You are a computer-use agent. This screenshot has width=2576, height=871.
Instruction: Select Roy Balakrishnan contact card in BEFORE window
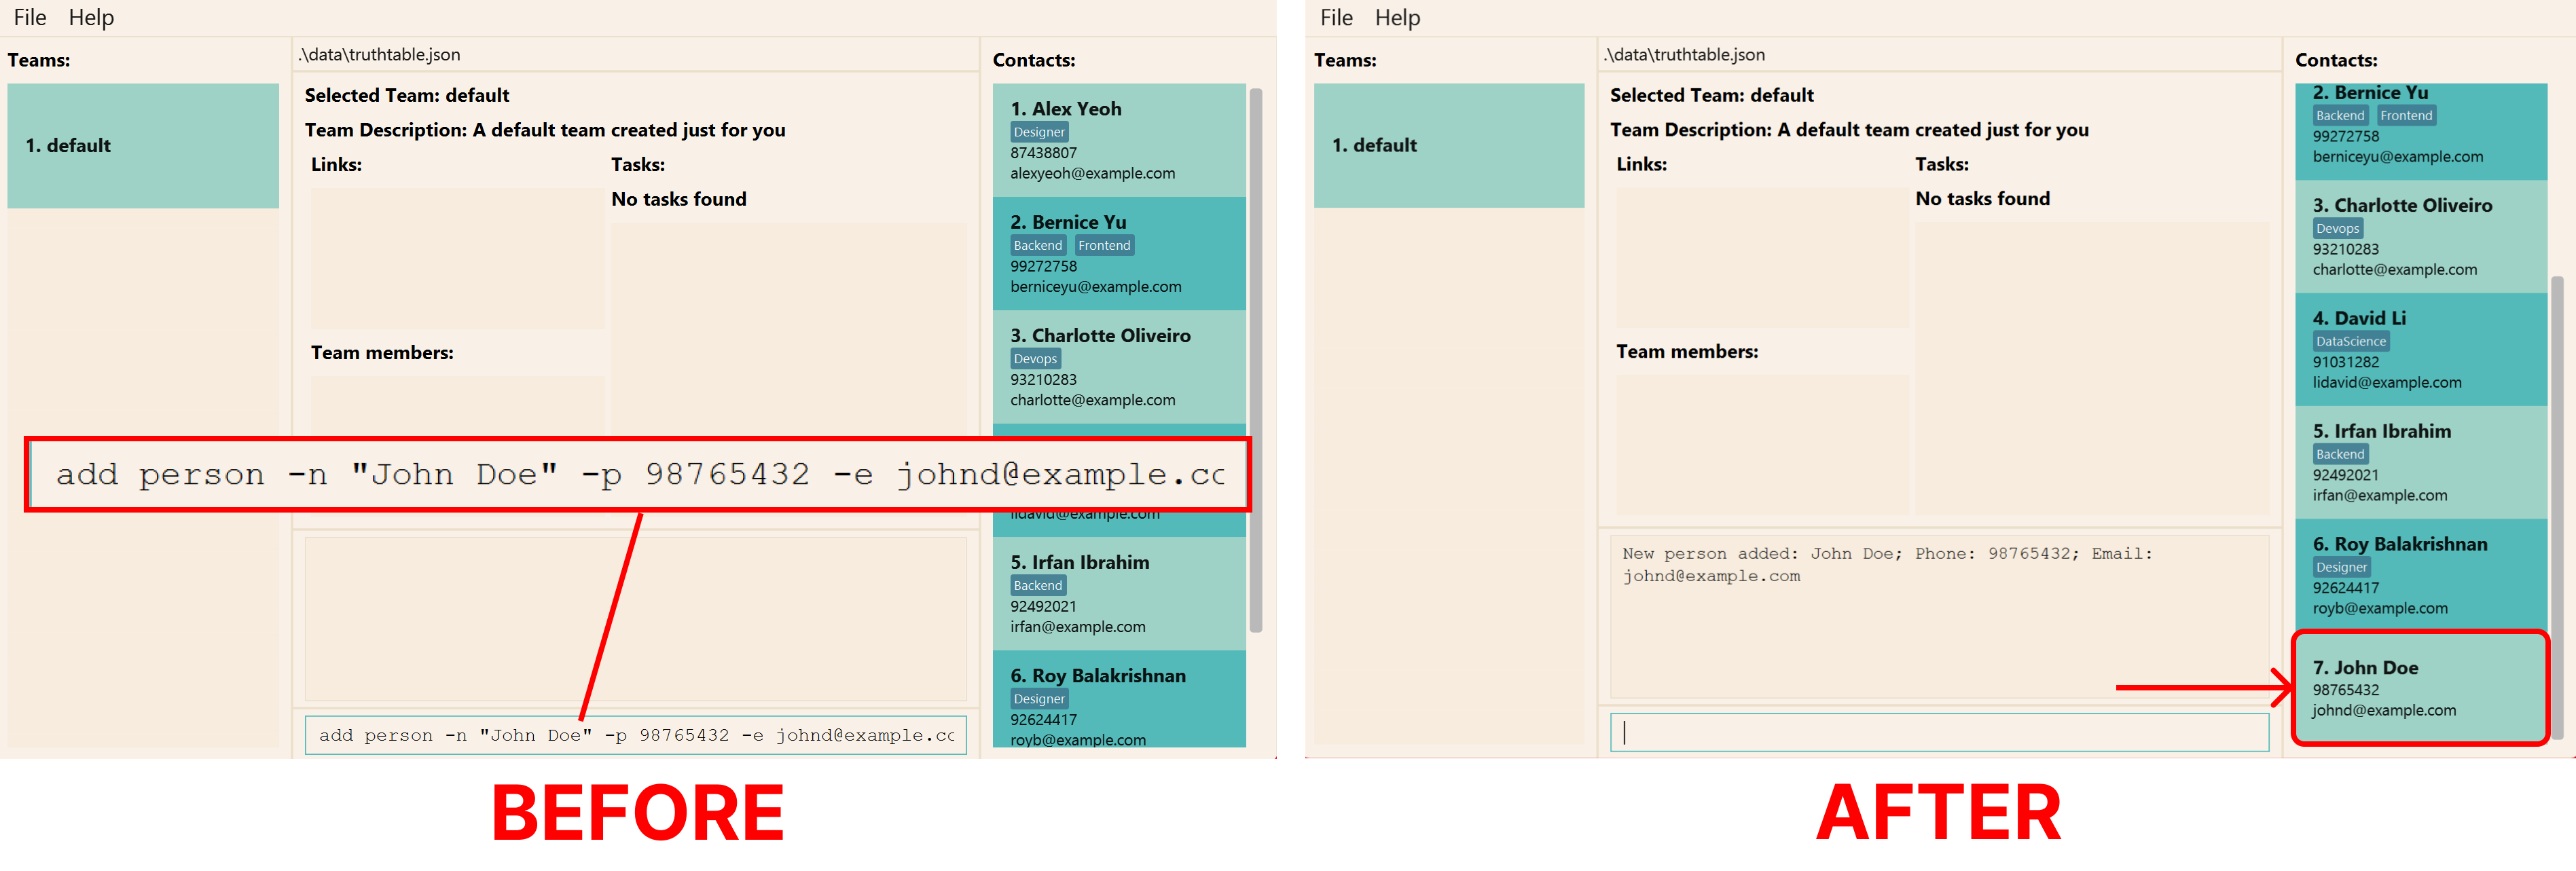(1119, 700)
